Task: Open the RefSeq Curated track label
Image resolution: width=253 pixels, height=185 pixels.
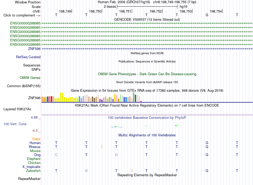Action: tap(28, 57)
